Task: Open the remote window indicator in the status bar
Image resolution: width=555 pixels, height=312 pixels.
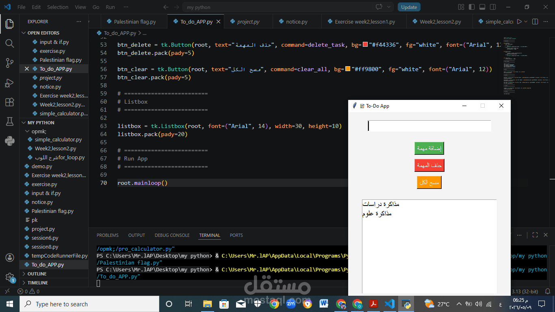Action: point(7,291)
